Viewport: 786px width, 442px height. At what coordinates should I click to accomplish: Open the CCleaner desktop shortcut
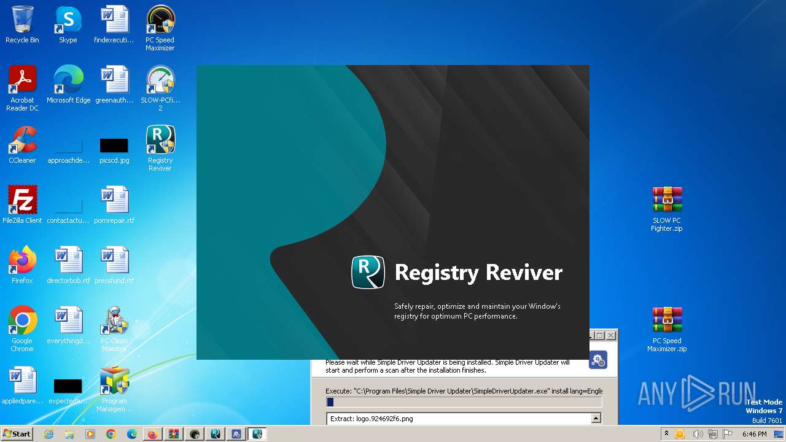(22, 145)
